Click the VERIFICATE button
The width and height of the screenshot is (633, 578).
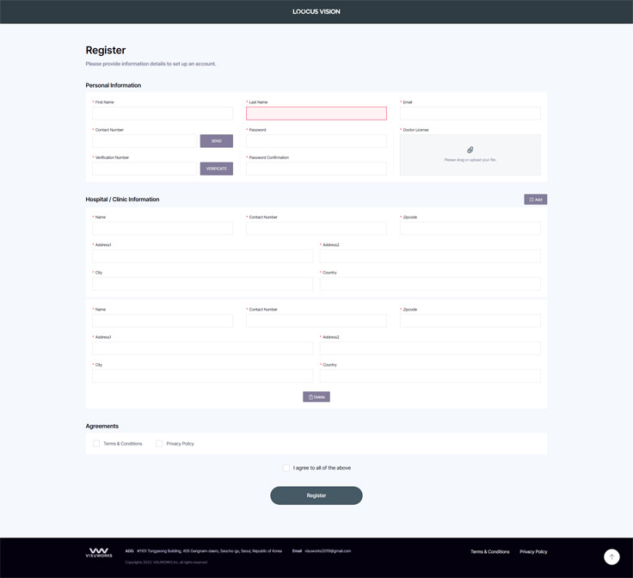tap(216, 169)
